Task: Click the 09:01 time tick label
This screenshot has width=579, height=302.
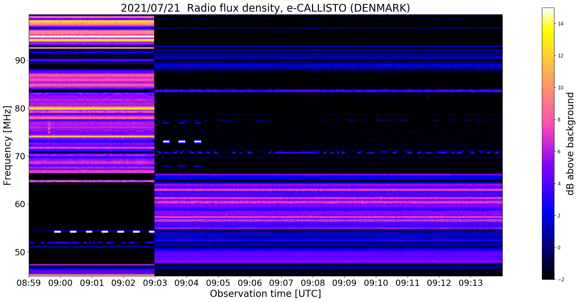Action: click(x=92, y=282)
